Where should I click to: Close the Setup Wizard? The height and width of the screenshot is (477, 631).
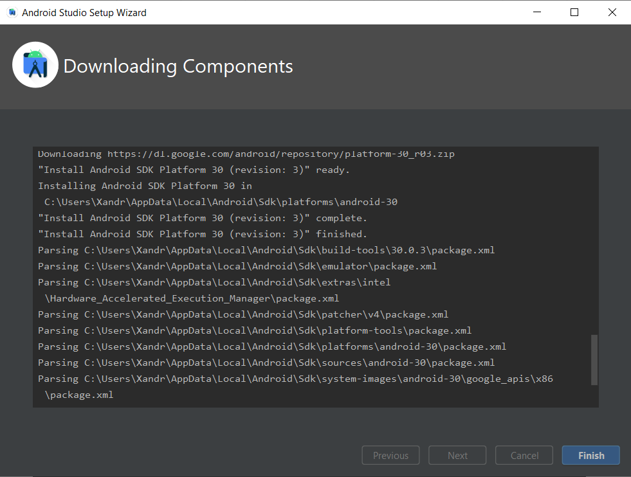coord(612,12)
